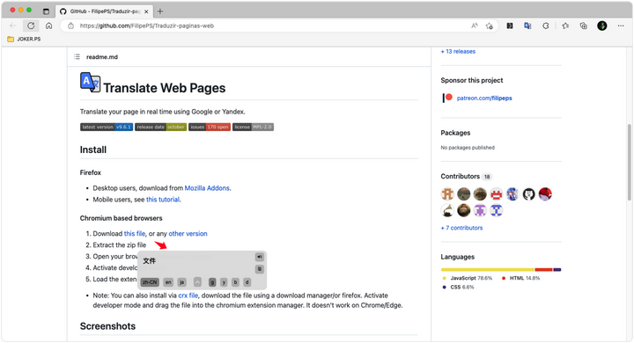This screenshot has height=343, width=634.
Task: Open the blue Translate extension toolbar icon
Action: tap(527, 26)
